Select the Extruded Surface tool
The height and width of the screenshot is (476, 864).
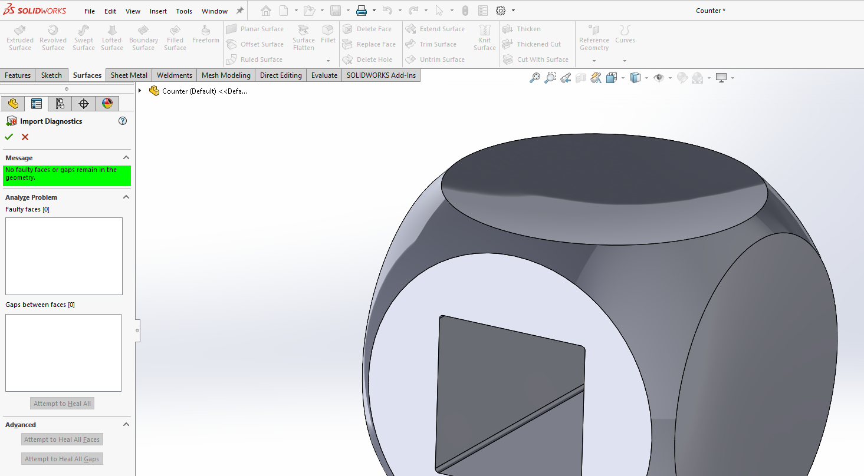(19, 37)
